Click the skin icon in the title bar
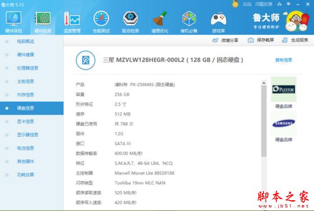This screenshot has height=211, width=314. 280,4
